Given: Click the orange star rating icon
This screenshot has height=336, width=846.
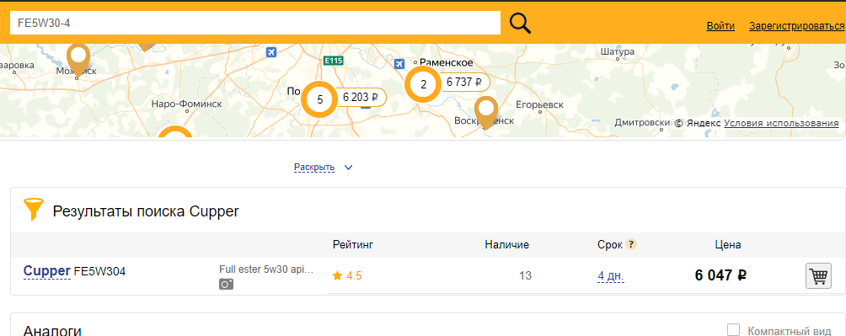Looking at the screenshot, I should click(337, 276).
